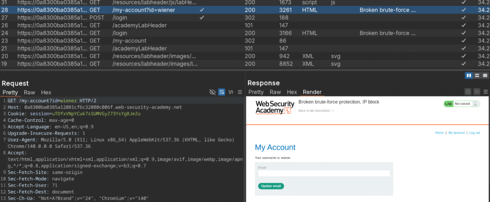490x202 pixels.
Task: Open Pretty tab in Response panel
Action: tap(256, 92)
